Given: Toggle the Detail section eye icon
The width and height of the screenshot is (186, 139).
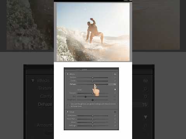Looking at the screenshot, I should click(115, 112).
